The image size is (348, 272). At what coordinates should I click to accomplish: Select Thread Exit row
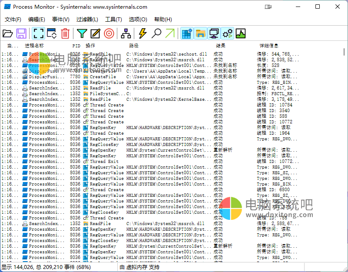click(150, 162)
